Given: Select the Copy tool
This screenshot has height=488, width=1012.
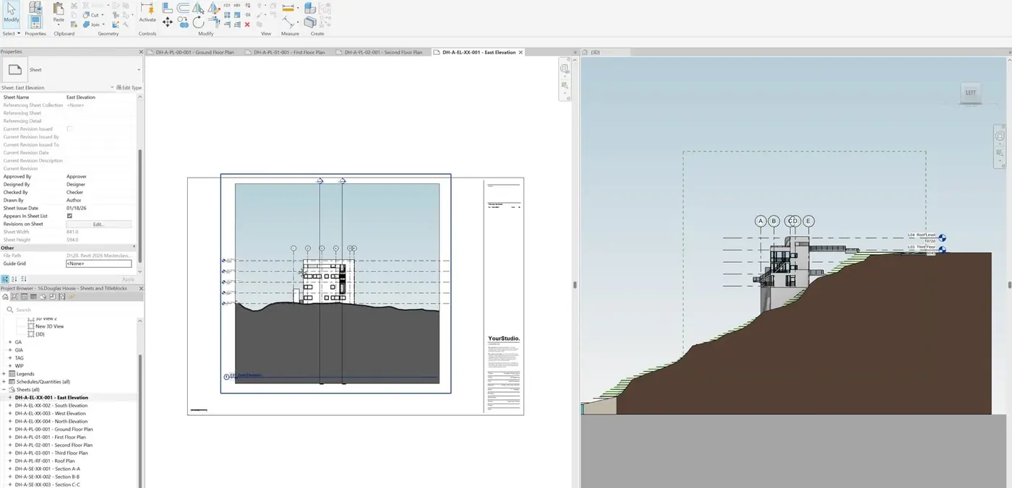Looking at the screenshot, I should (x=184, y=22).
